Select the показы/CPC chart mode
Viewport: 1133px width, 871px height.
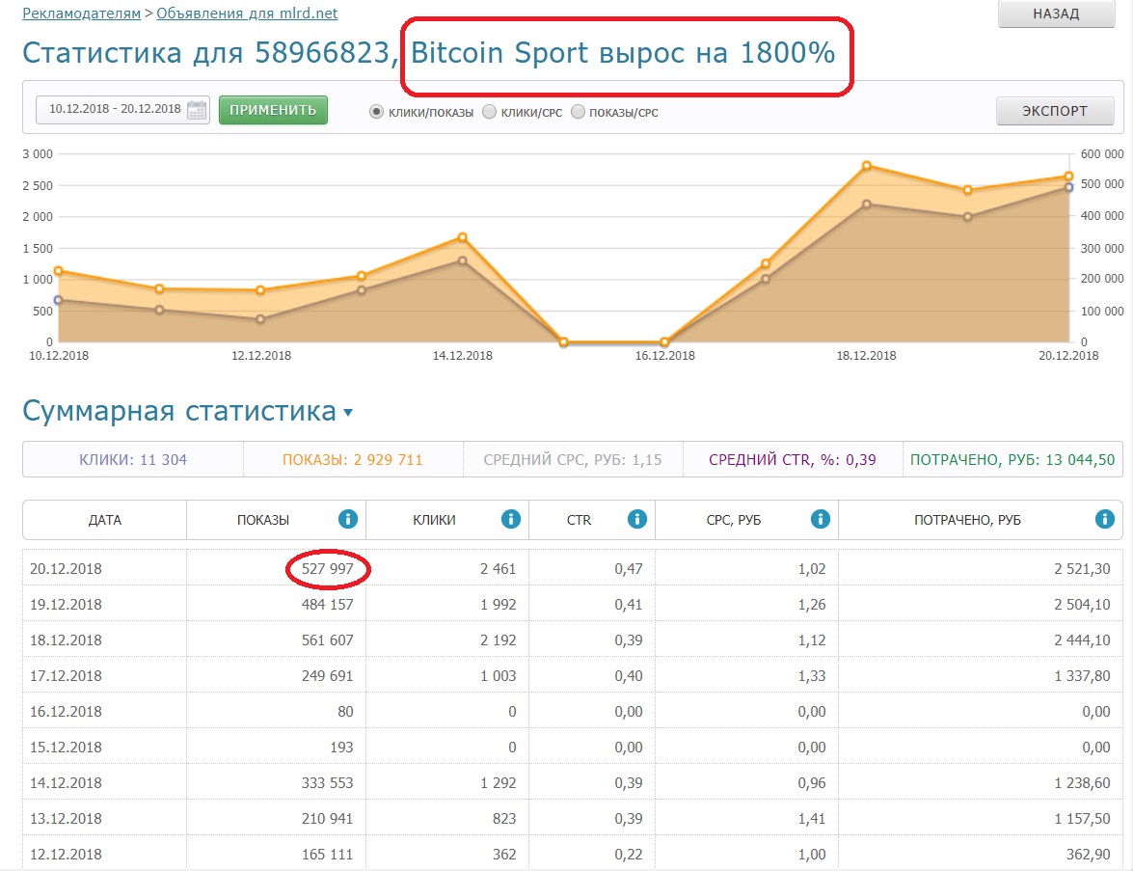click(x=578, y=112)
